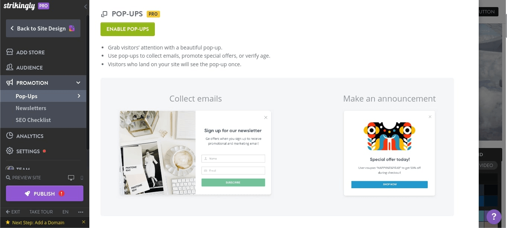Image resolution: width=507 pixels, height=228 pixels.
Task: Open Settings via the gear icon
Action: click(10, 151)
